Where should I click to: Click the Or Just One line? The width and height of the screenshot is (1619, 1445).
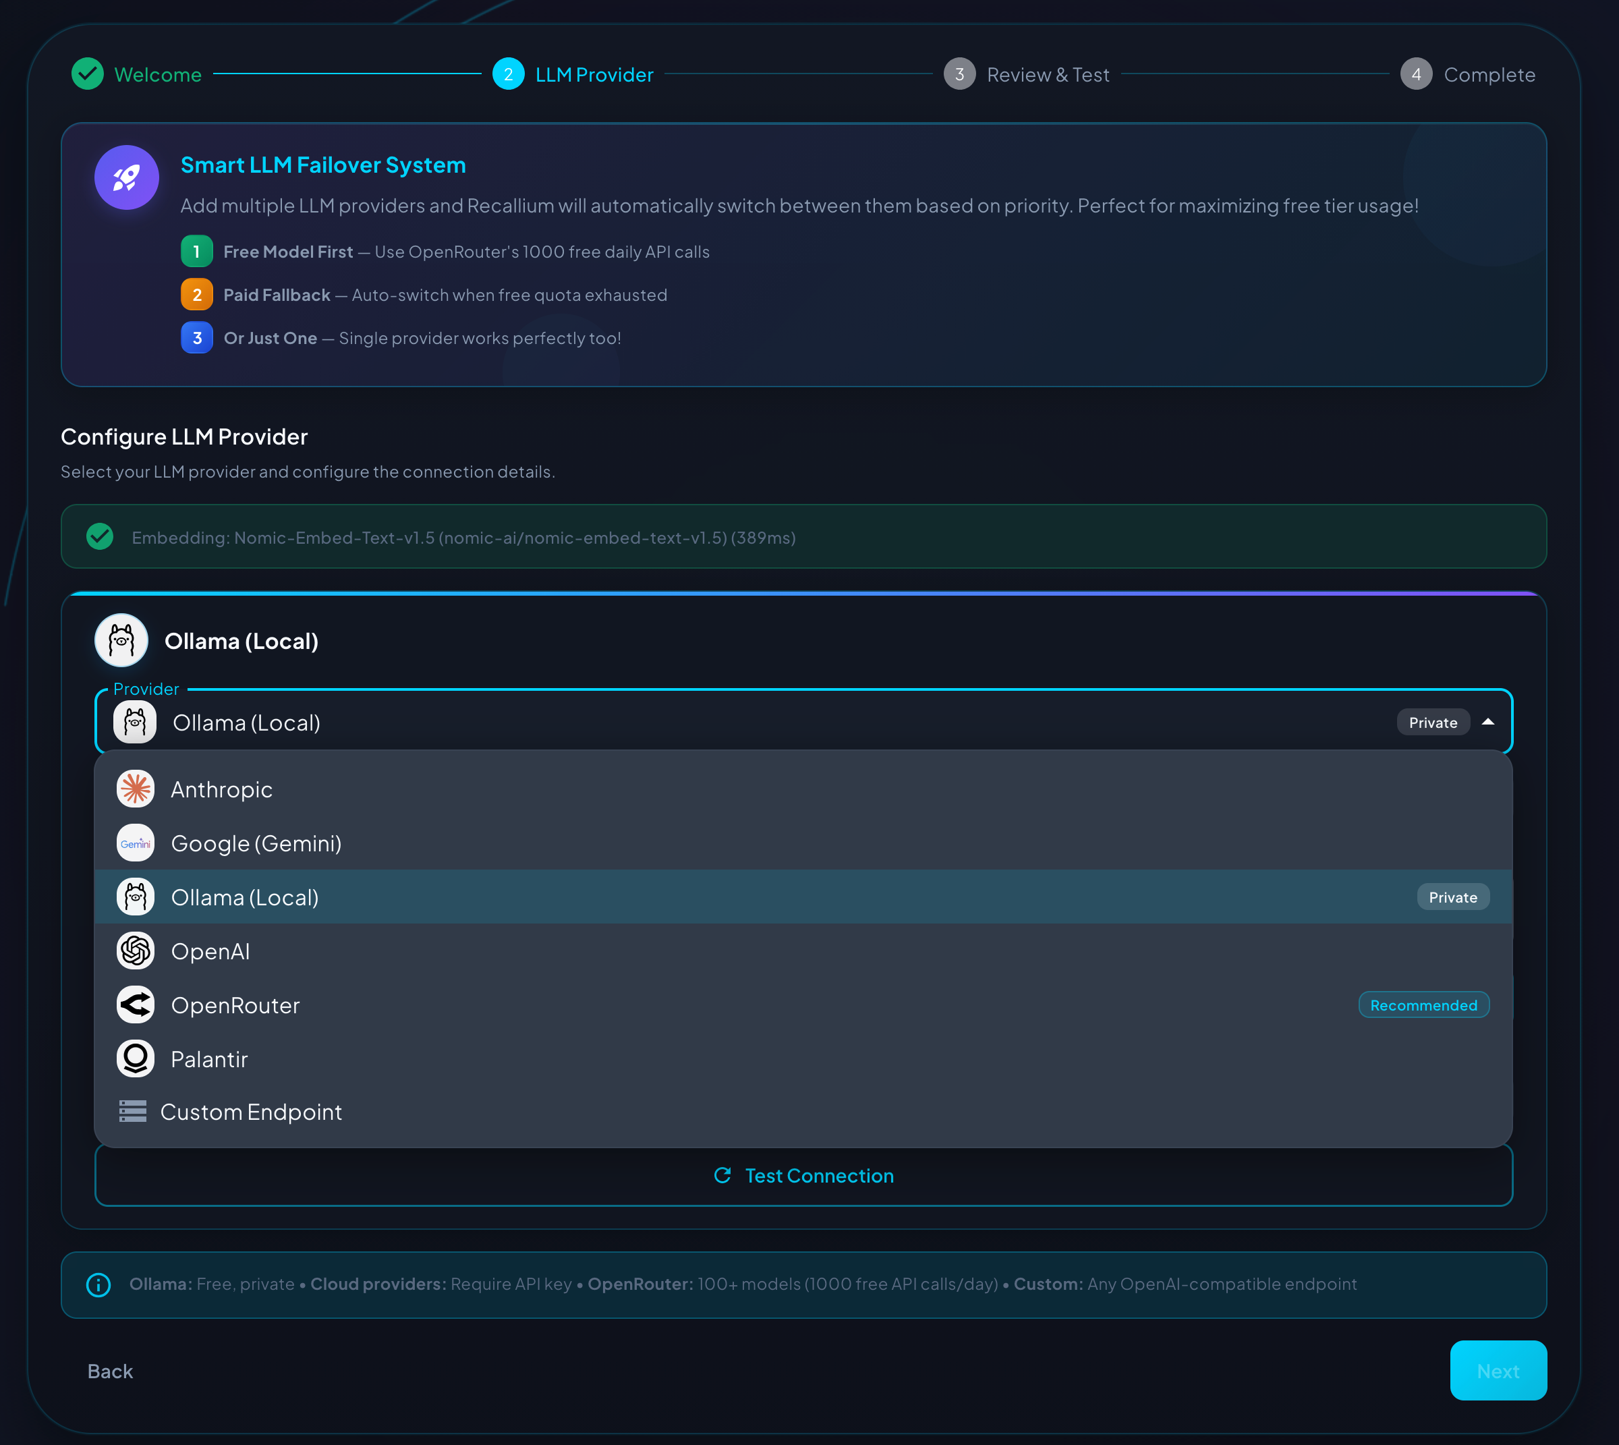422,337
